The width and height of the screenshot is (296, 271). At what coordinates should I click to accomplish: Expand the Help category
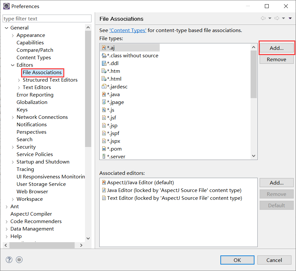tap(7, 236)
